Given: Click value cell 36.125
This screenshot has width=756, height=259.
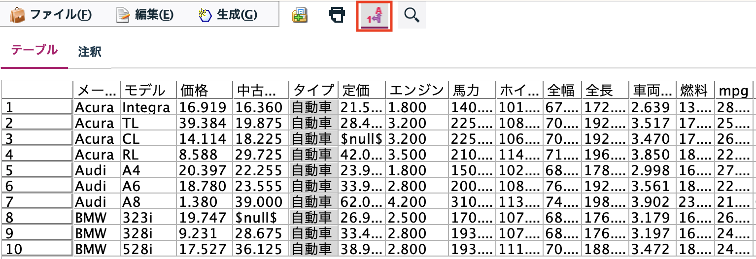Looking at the screenshot, I should 261,249.
